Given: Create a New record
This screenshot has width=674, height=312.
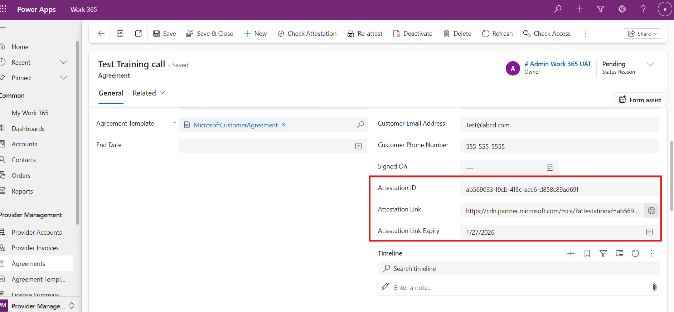Looking at the screenshot, I should 255,34.
